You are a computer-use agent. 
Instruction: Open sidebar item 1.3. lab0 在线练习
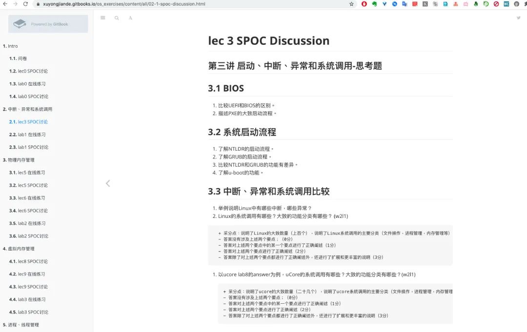point(27,84)
